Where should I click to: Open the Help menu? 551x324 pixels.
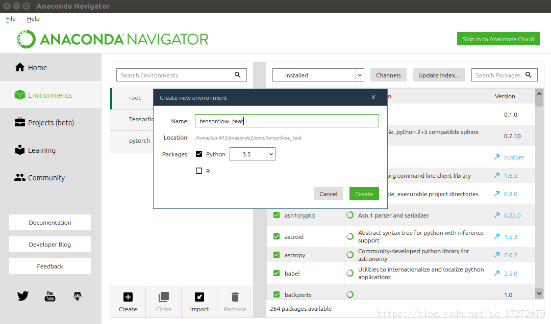click(33, 19)
